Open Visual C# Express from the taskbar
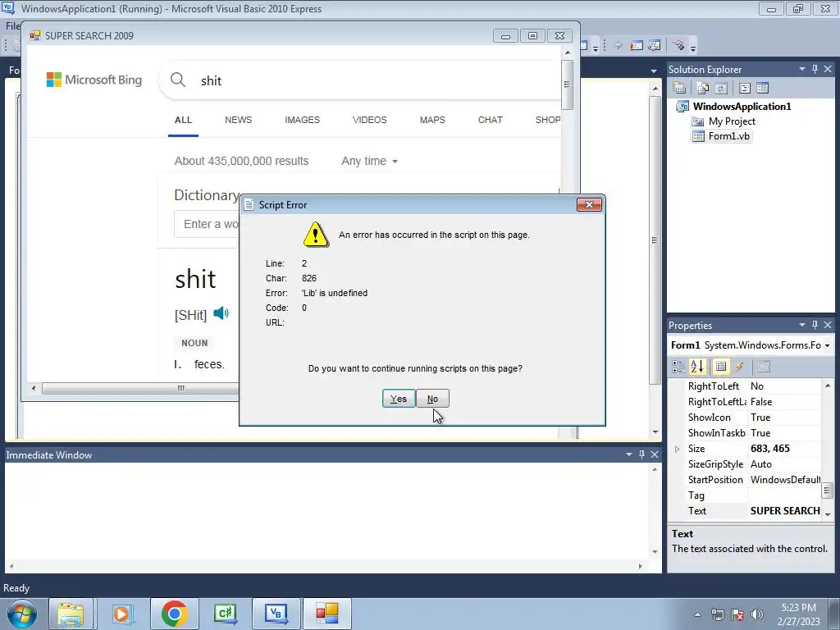 click(x=225, y=614)
